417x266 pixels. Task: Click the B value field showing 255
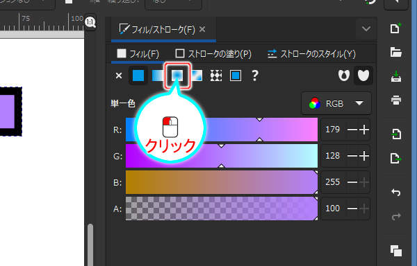[333, 182]
